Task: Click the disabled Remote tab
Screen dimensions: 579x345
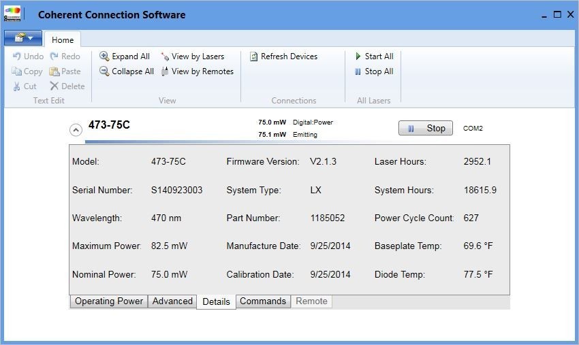Action: point(311,301)
